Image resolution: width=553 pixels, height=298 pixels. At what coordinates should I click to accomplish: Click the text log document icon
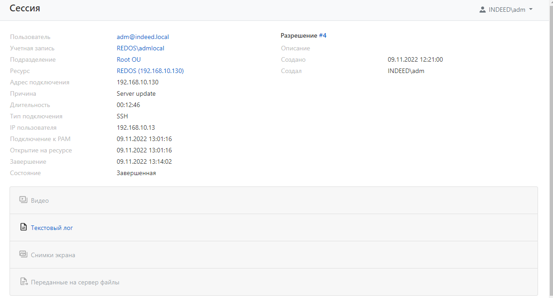coord(24,227)
